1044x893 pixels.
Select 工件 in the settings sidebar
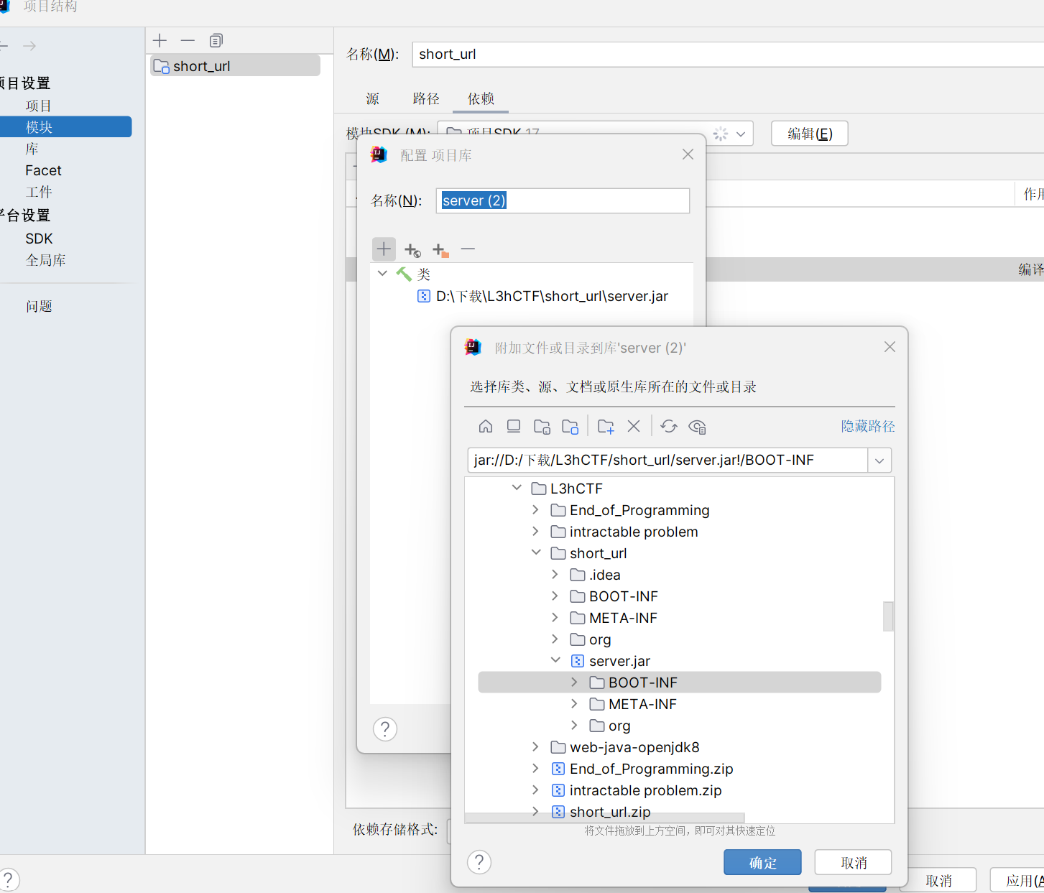[x=39, y=192]
